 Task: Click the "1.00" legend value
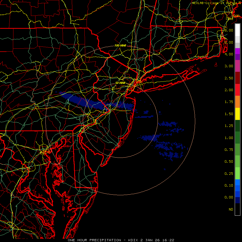coord(229,138)
